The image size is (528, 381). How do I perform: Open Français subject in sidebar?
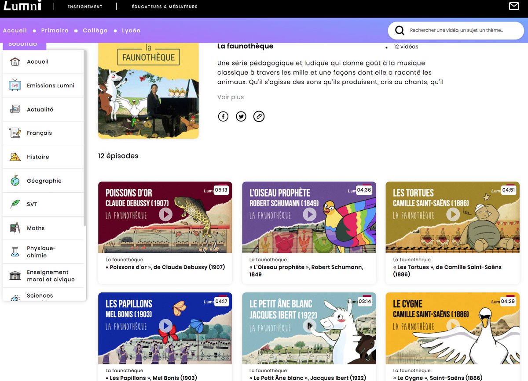[43, 133]
